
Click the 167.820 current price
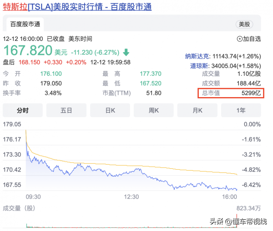coord(28,50)
